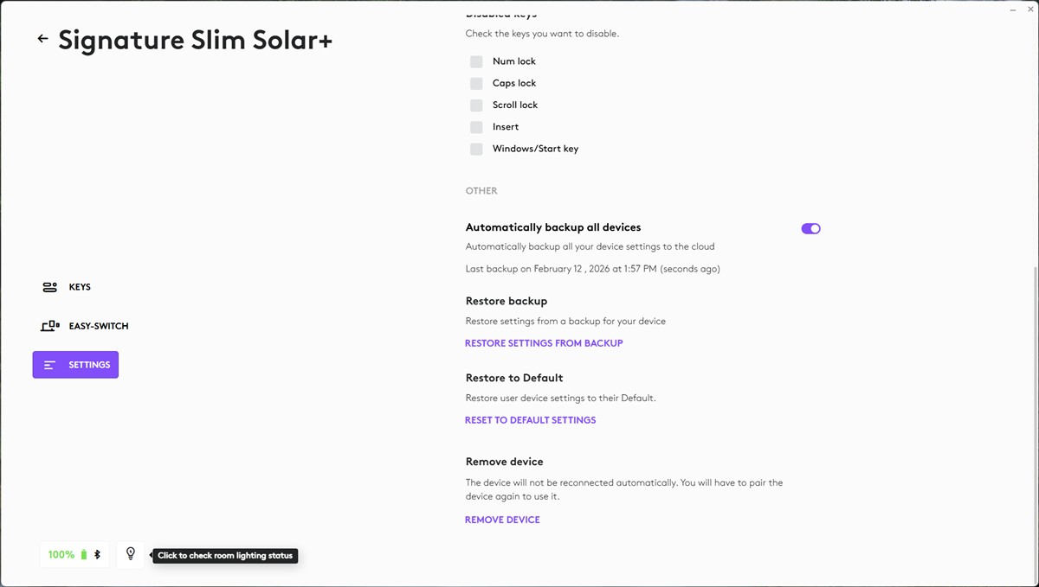Disable the Num lock key checkbox
The height and width of the screenshot is (587, 1039).
476,61
